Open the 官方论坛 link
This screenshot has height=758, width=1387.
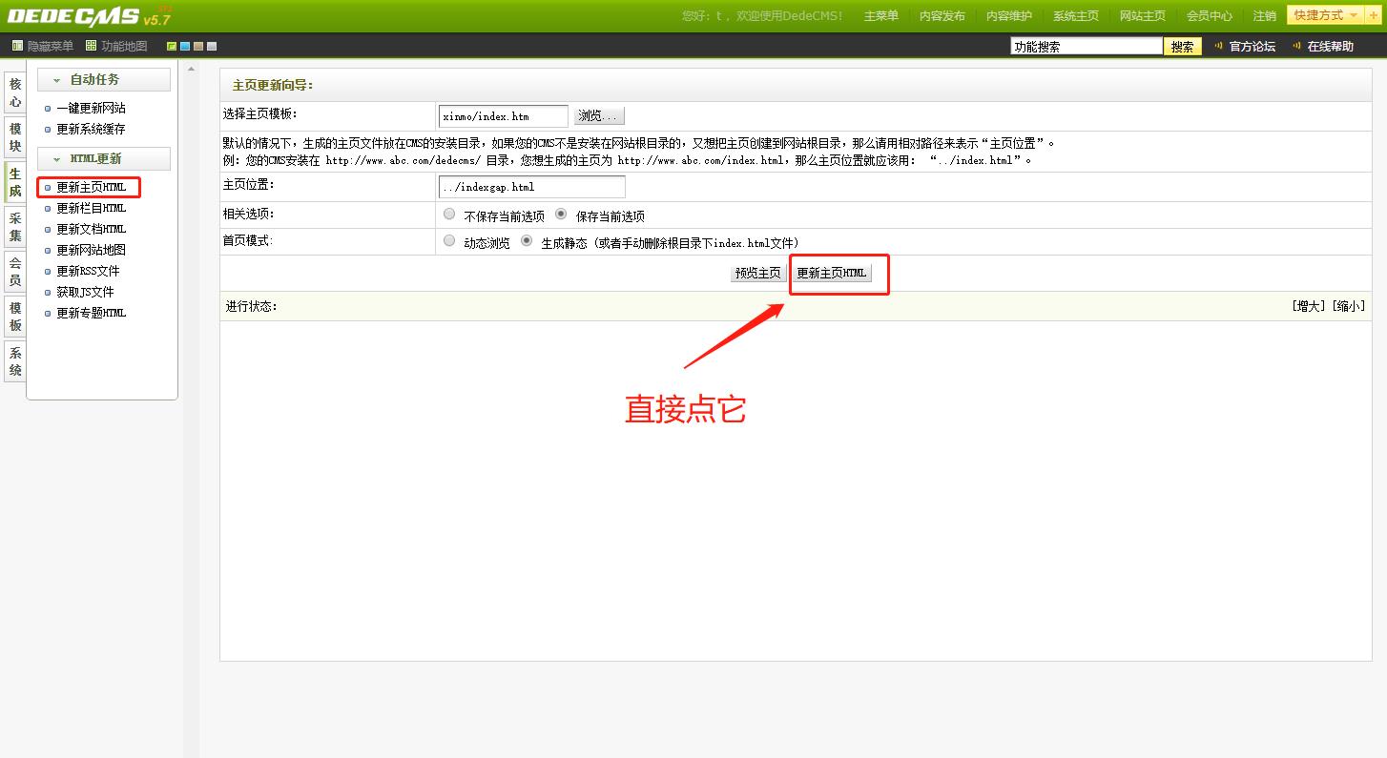tap(1252, 46)
